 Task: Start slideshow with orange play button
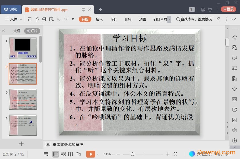pyautogui.click(x=91, y=154)
